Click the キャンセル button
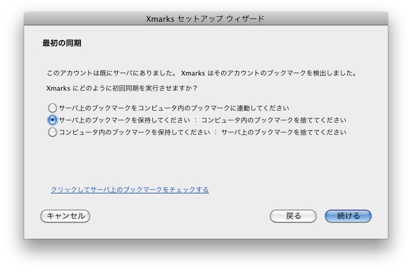The image size is (412, 275). pos(65,216)
